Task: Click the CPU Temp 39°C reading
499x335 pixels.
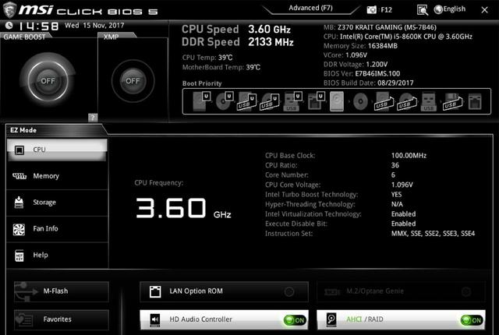Action: 207,58
